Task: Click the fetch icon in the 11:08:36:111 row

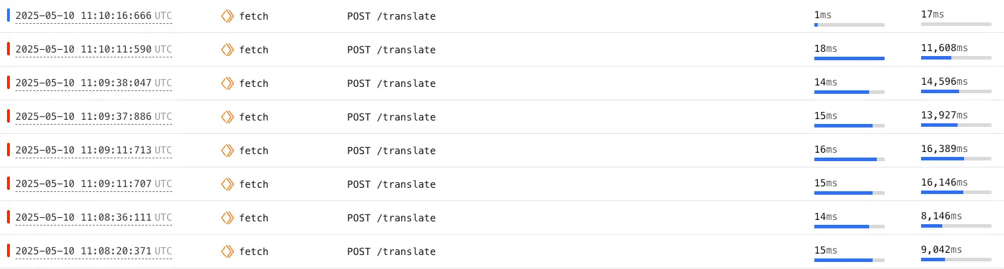Action: (227, 218)
